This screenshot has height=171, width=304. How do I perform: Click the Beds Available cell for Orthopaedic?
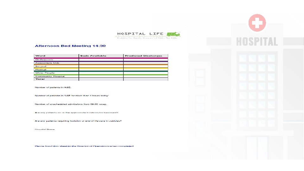[x=101, y=60]
